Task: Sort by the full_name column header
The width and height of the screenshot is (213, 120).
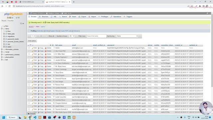Action: (x=59, y=45)
